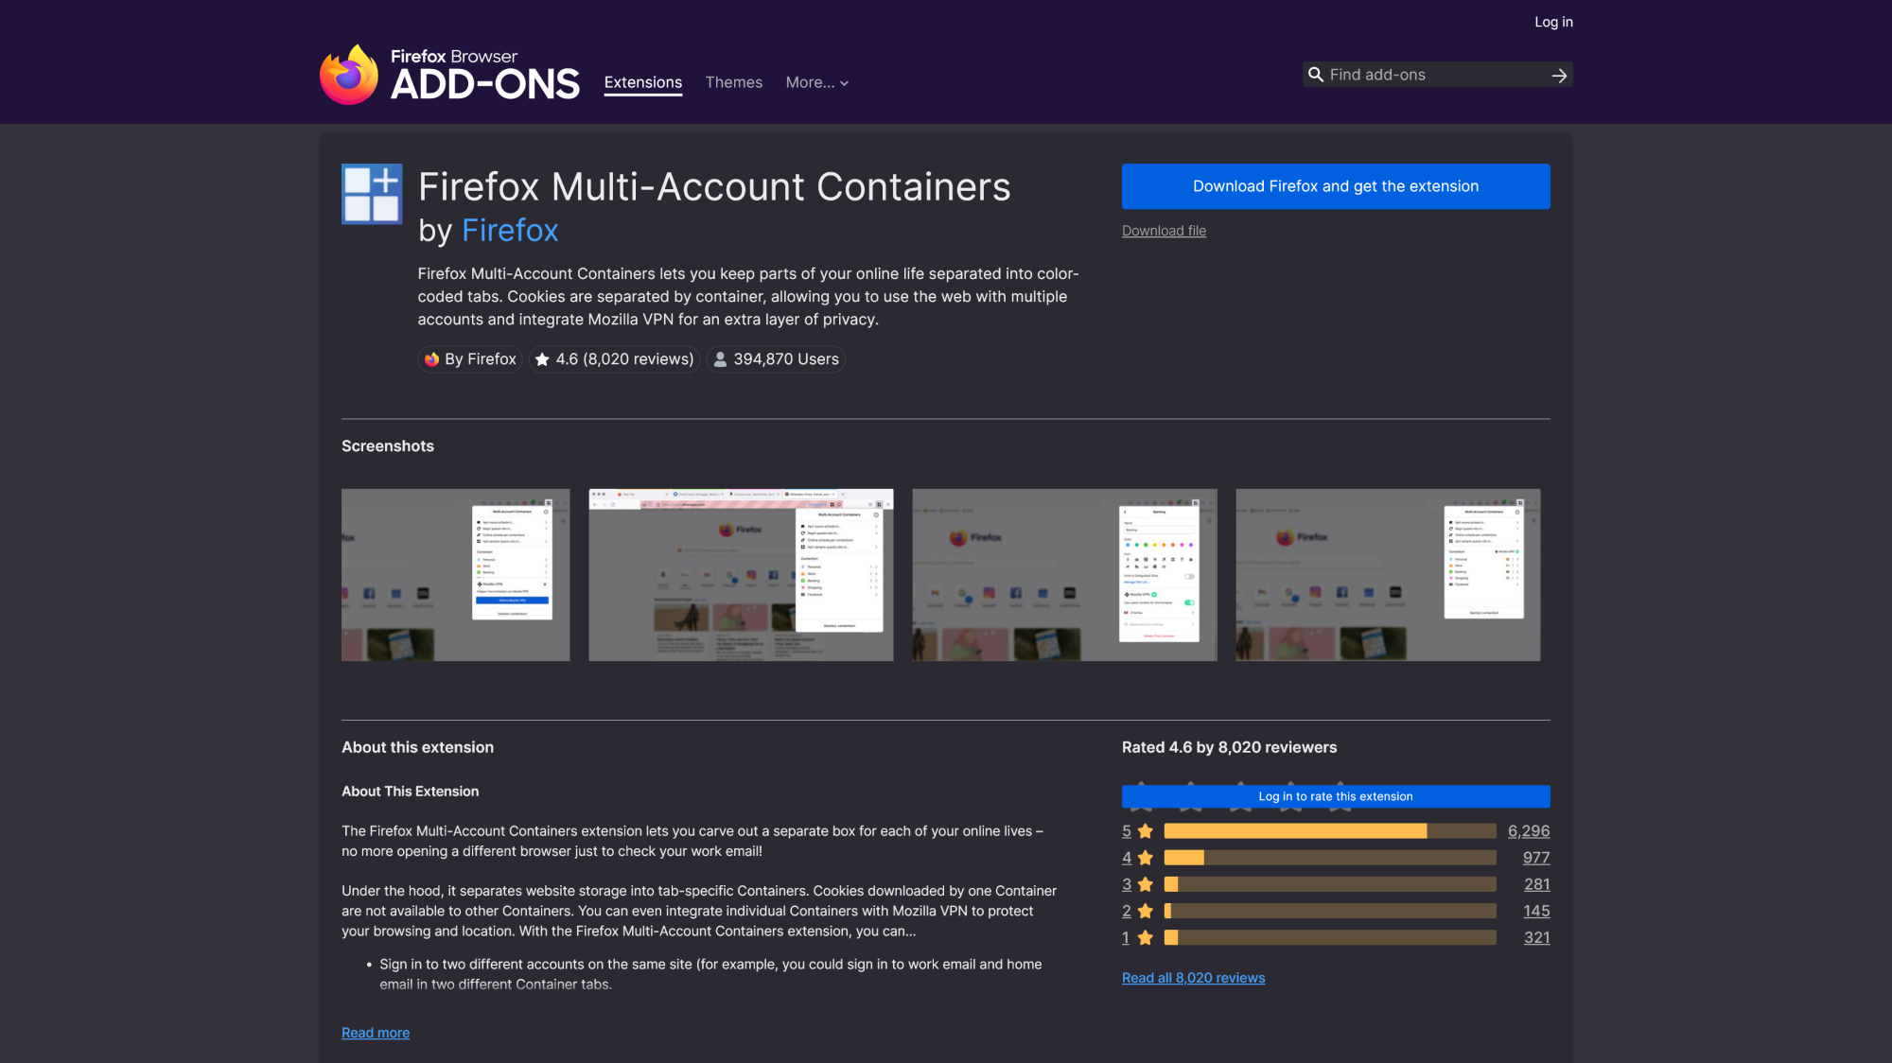
Task: Click Download Firefox and get the extension
Action: pos(1336,186)
